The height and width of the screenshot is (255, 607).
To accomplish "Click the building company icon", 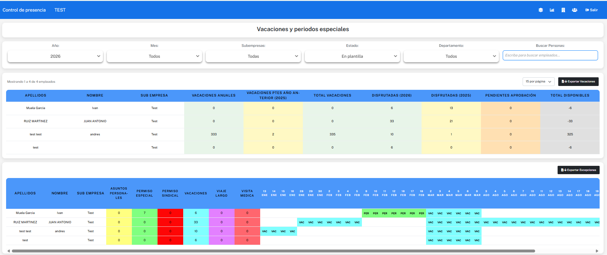I will tap(563, 10).
